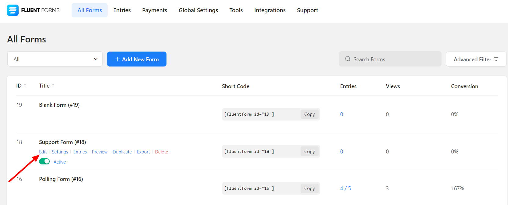
Task: Open the Entries menu tab
Action: (122, 10)
